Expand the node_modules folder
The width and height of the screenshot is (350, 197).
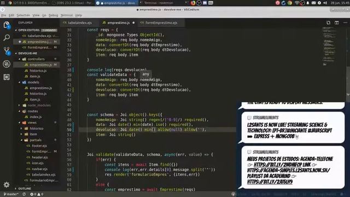coord(20,105)
